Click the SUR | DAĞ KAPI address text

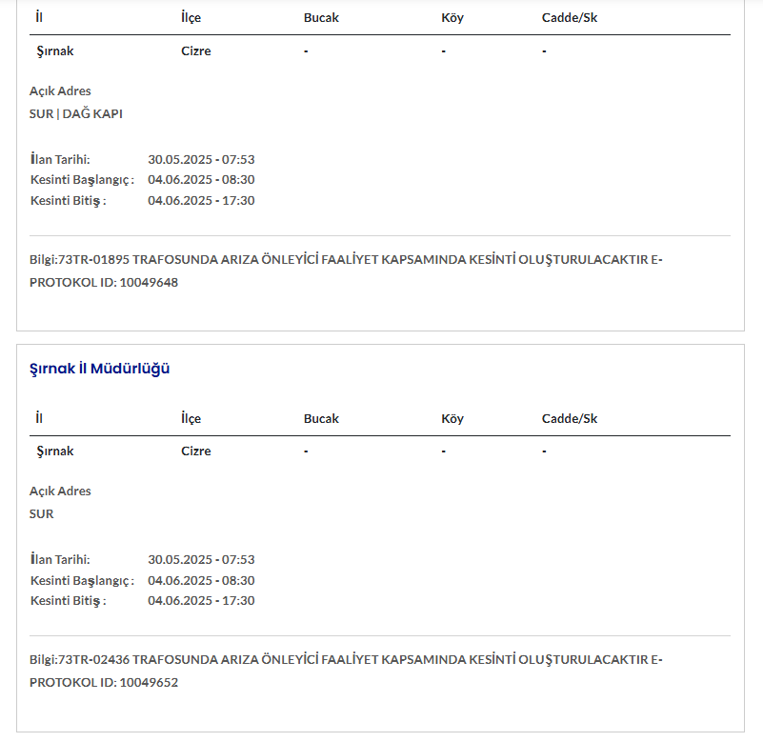pos(76,113)
